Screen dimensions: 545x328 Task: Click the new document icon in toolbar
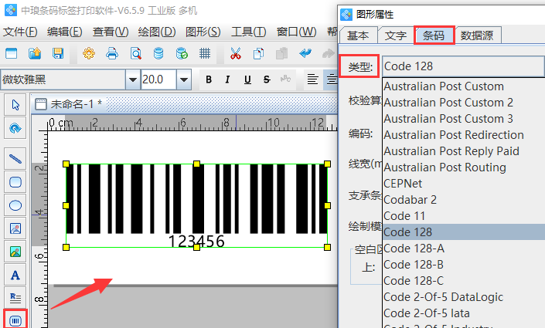(12, 53)
